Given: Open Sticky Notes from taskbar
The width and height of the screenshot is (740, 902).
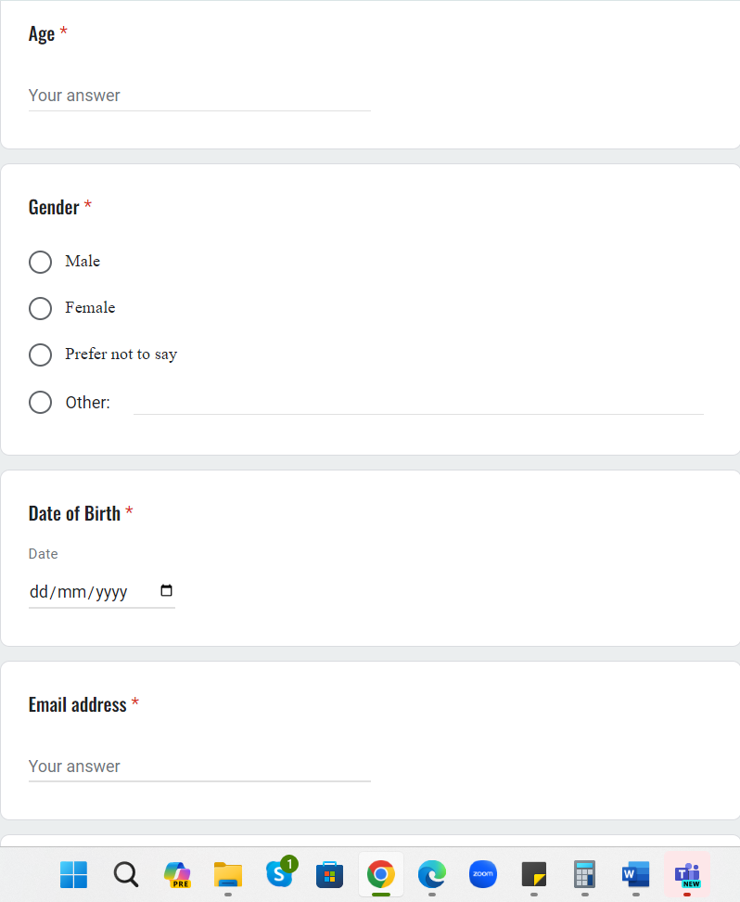Looking at the screenshot, I should coord(534,874).
